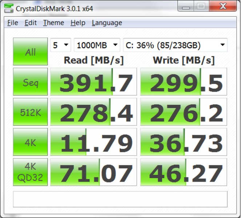Expand the C: drive selection dropdown
Image resolution: width=241 pixels, height=218 pixels.
(x=175, y=45)
